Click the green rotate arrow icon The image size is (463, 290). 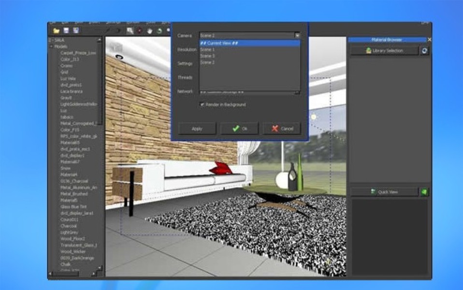(x=159, y=30)
